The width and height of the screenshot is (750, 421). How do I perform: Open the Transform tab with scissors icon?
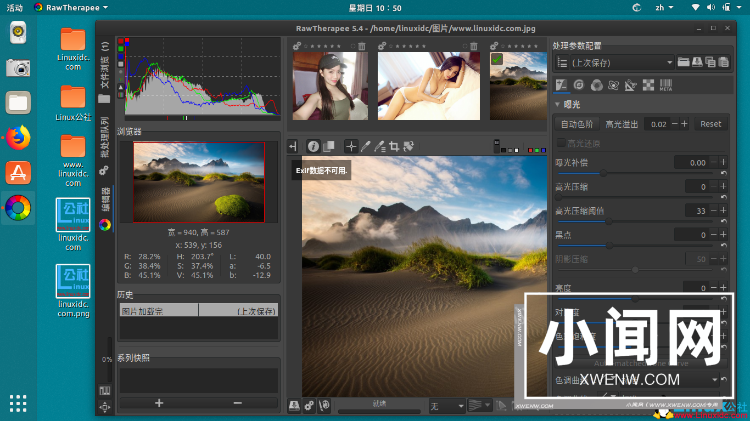(631, 85)
